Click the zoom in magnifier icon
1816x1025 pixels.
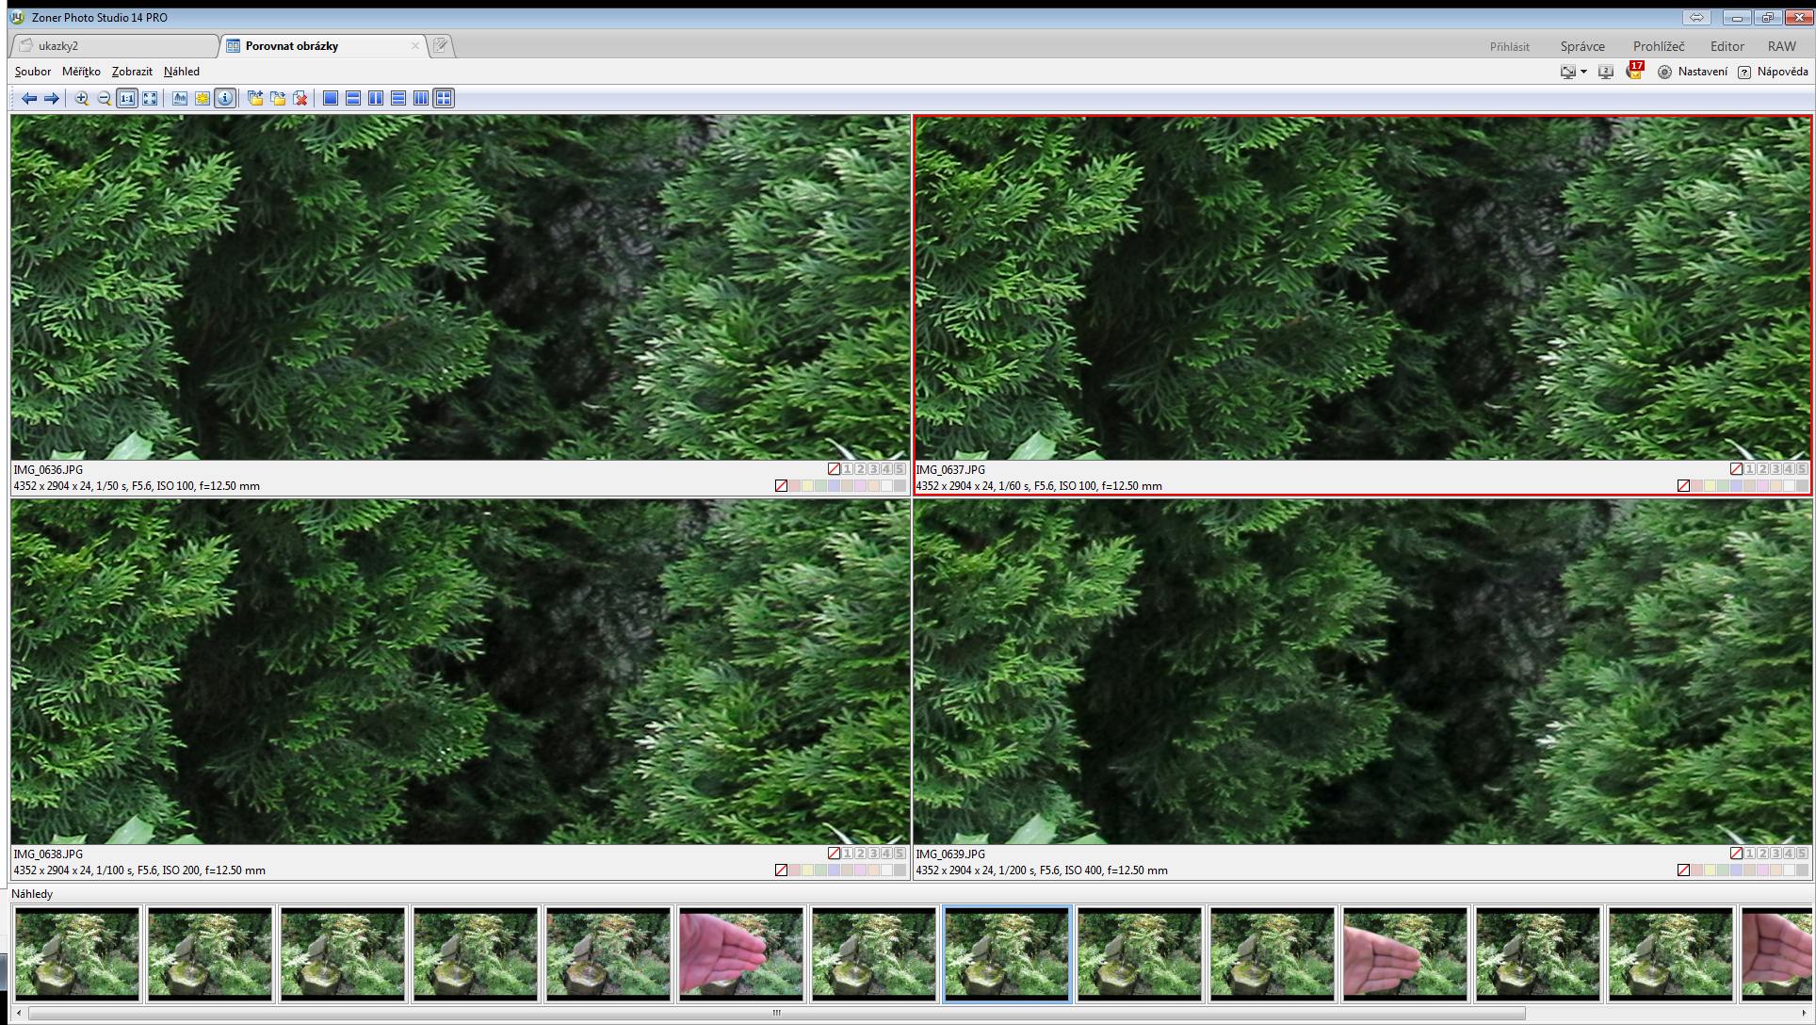click(82, 98)
